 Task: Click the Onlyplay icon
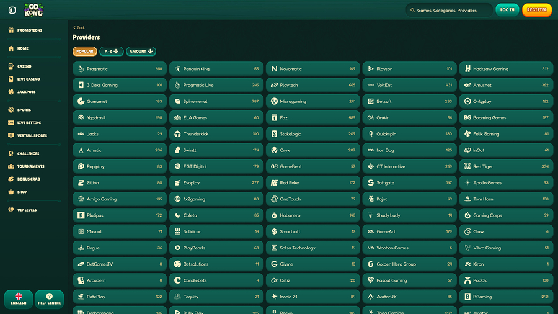click(467, 102)
